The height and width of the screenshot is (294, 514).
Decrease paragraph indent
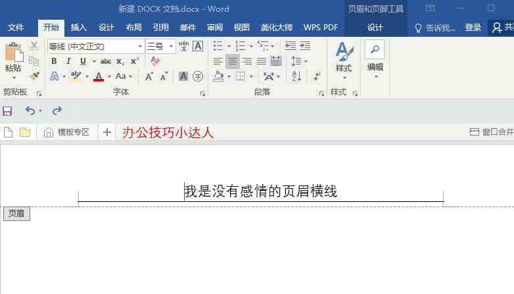(291, 46)
